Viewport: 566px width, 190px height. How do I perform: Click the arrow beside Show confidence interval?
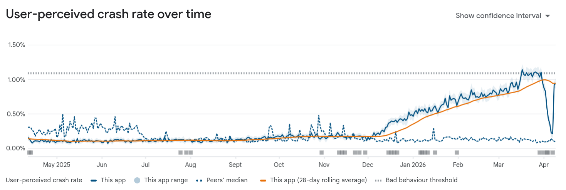coord(547,16)
